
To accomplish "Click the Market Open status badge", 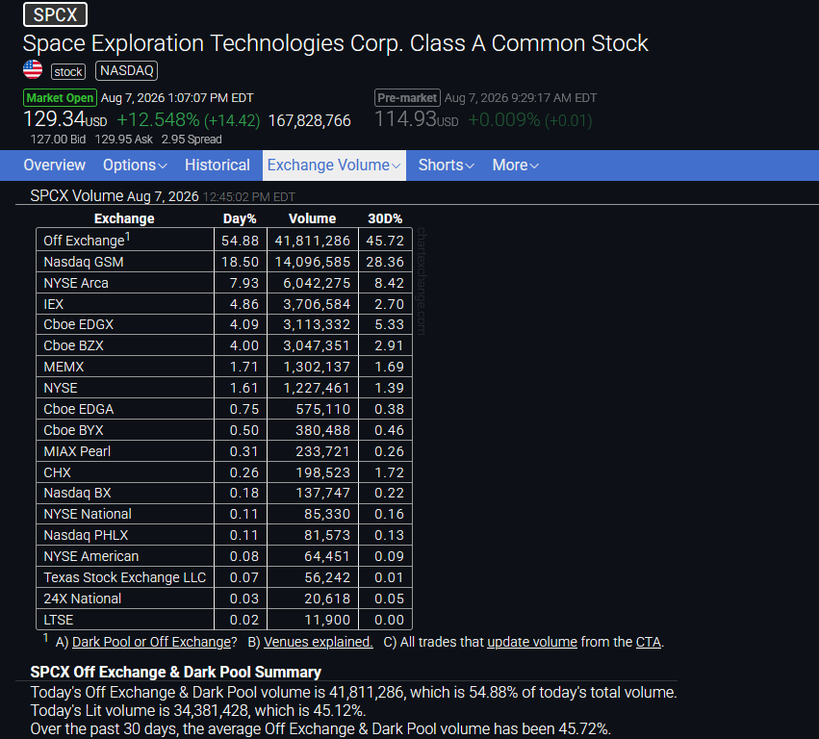I will click(60, 97).
